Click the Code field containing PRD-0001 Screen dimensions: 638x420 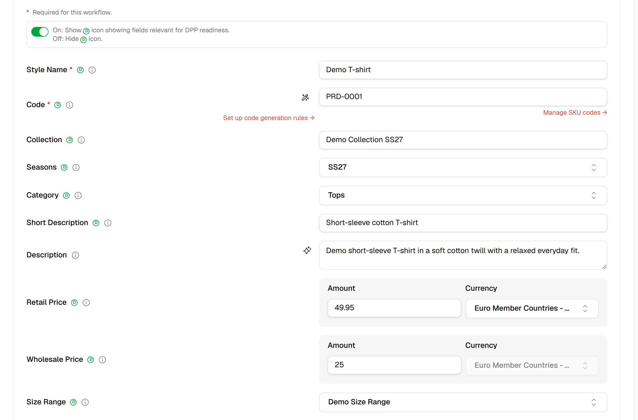pyautogui.click(x=463, y=97)
